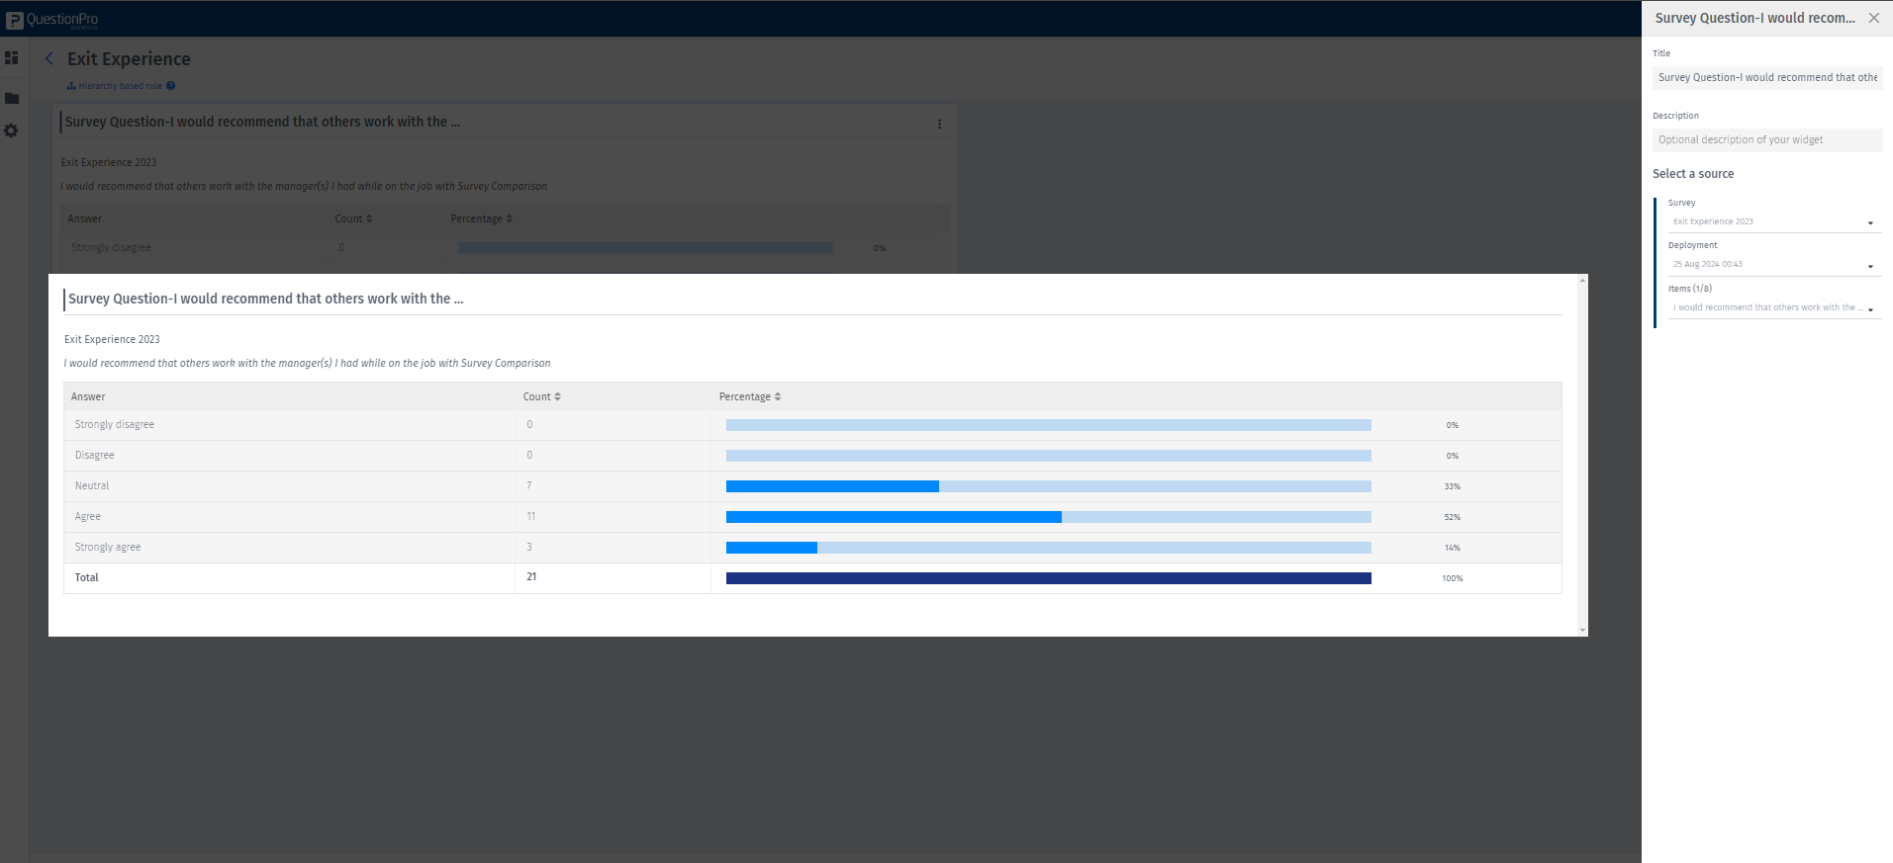
Task: Click the Neutral 33% progress bar
Action: coord(1049,486)
